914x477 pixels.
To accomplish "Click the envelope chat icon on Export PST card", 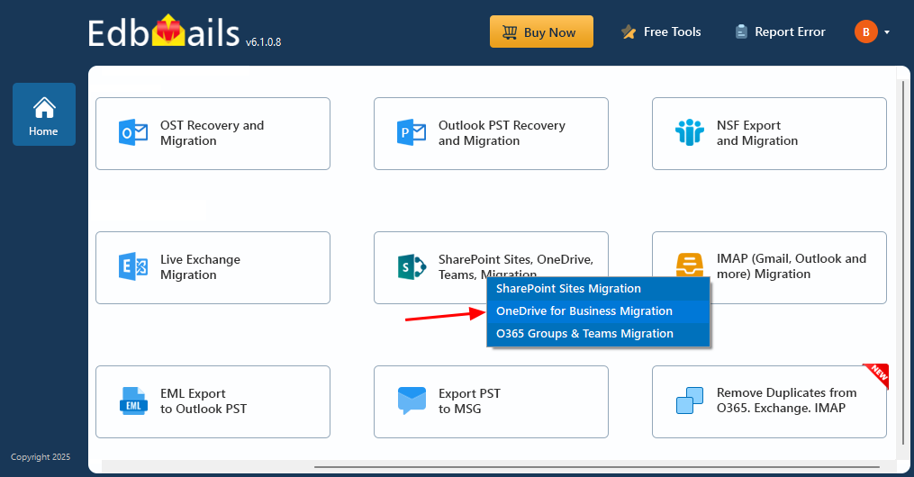I will pyautogui.click(x=412, y=400).
